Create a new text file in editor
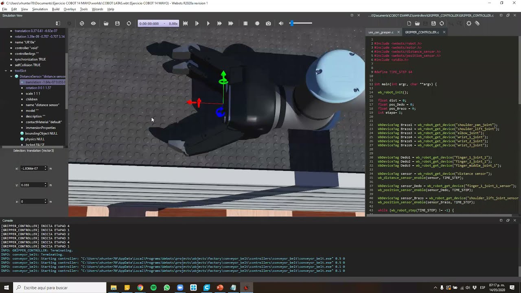 pos(409,24)
